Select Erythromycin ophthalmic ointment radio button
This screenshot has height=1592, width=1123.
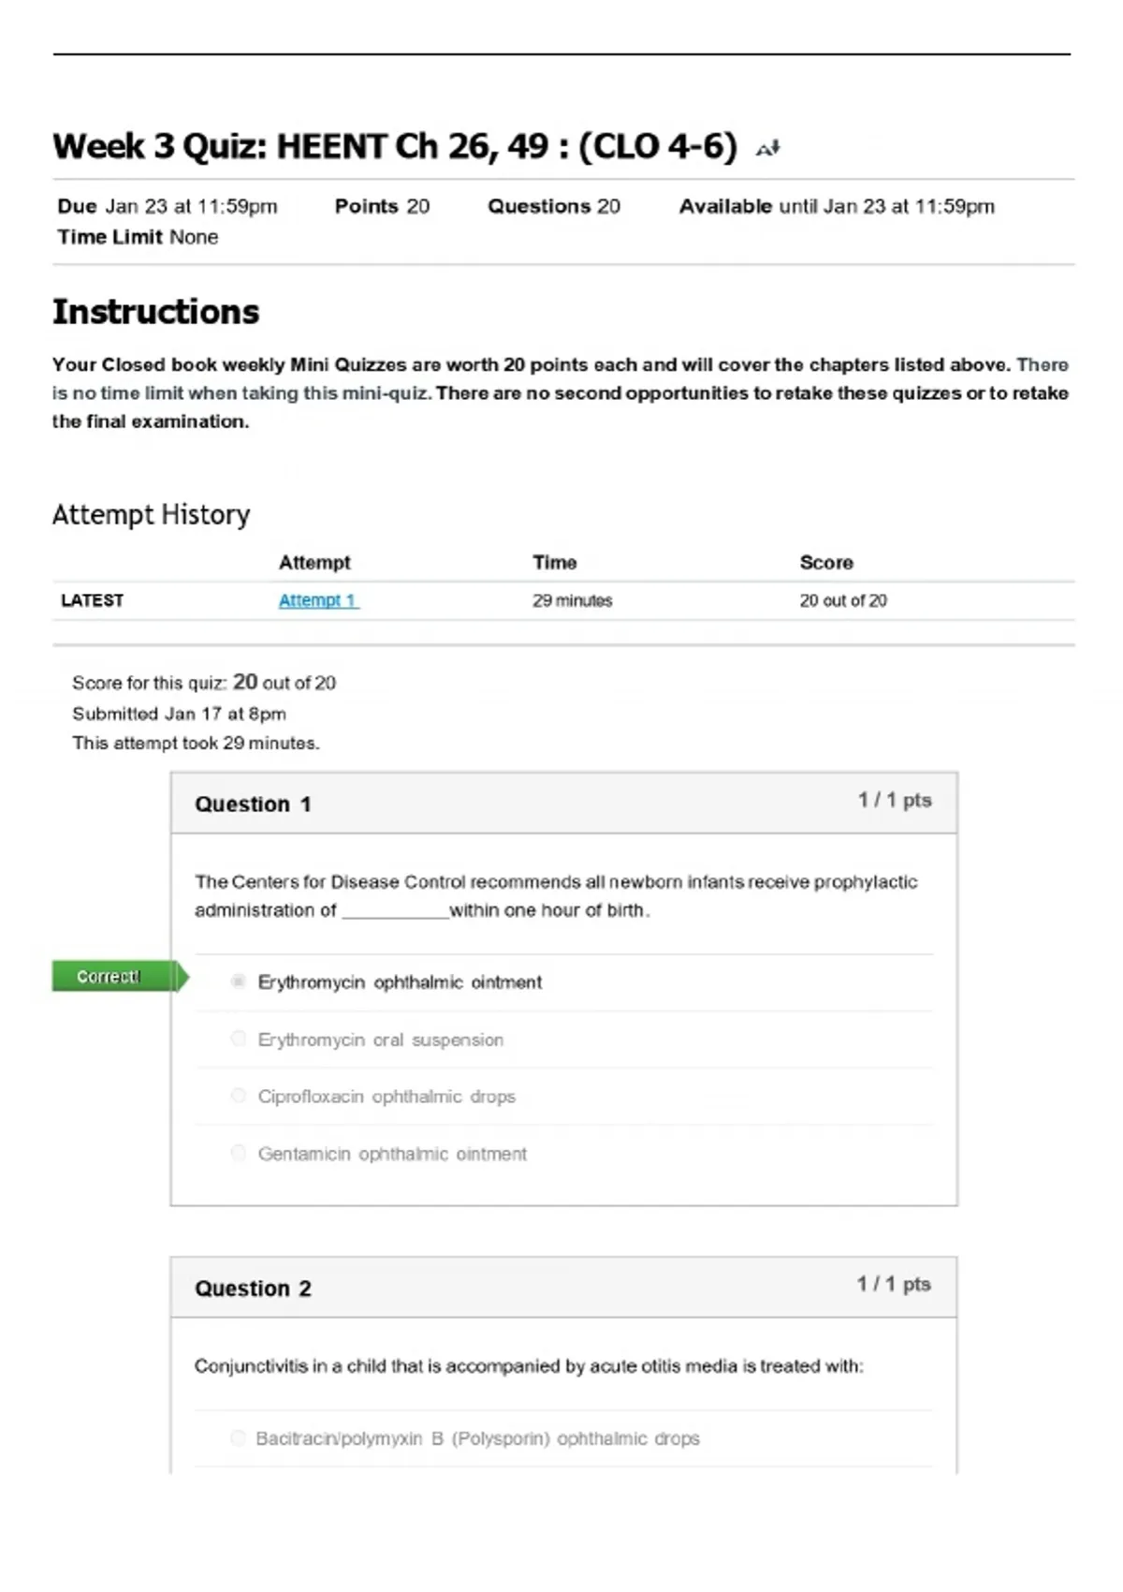[x=238, y=981]
